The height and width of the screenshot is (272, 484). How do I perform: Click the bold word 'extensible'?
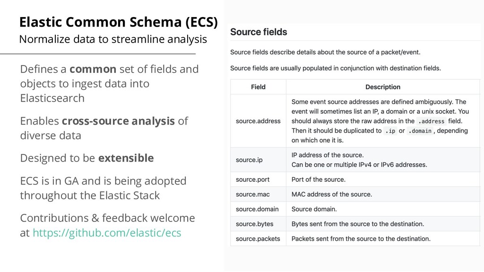click(x=126, y=158)
